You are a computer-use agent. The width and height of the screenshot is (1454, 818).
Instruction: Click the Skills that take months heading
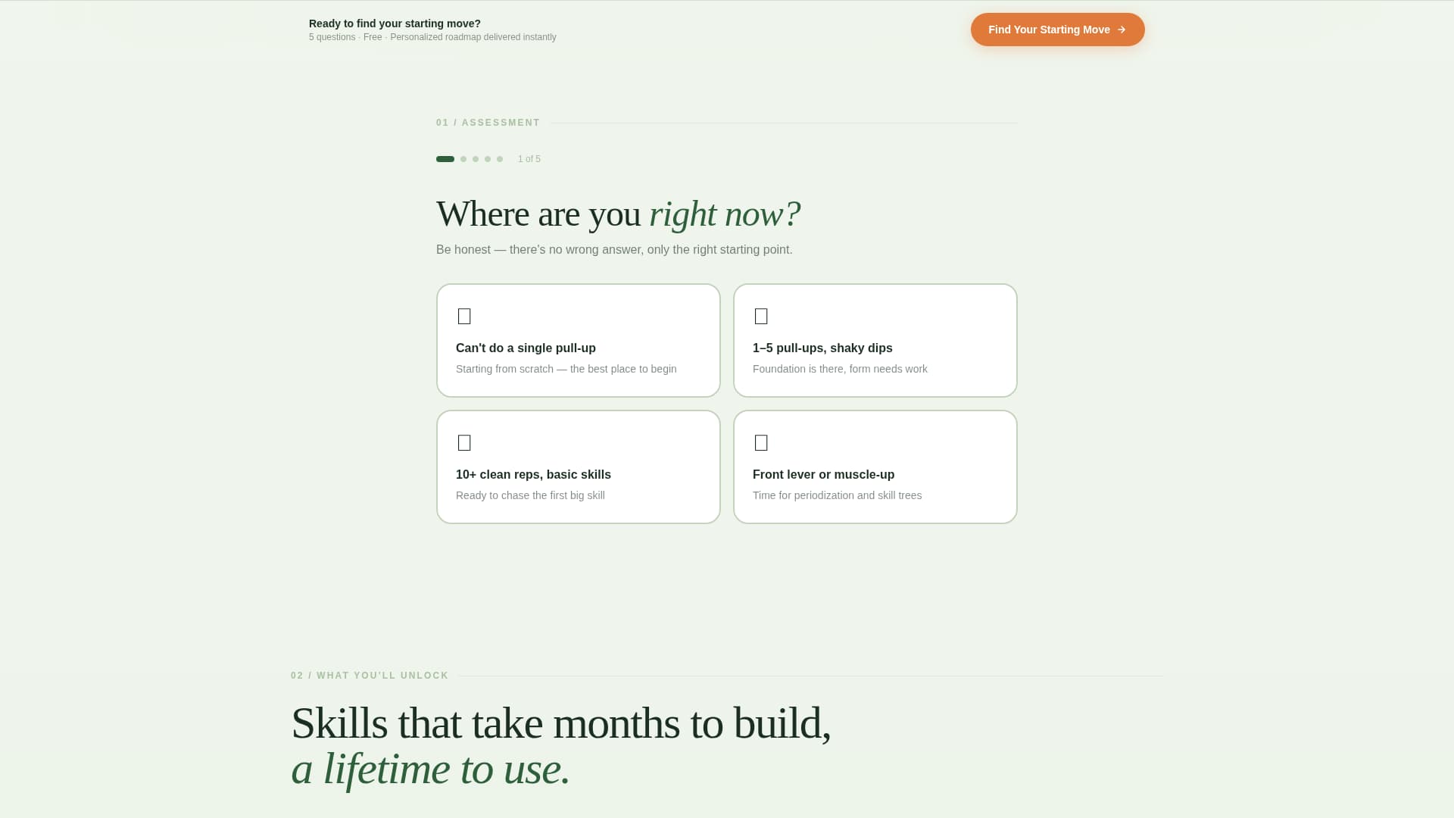point(562,723)
